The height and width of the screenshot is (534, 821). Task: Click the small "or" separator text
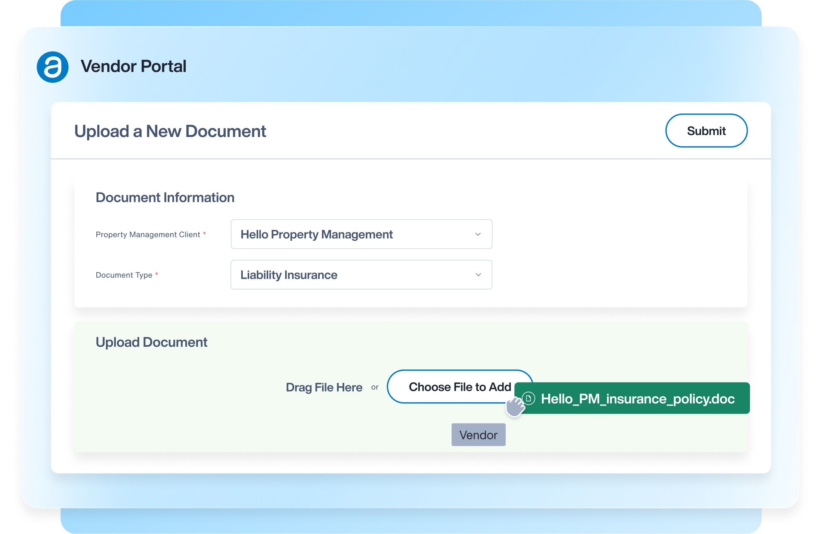pos(375,387)
